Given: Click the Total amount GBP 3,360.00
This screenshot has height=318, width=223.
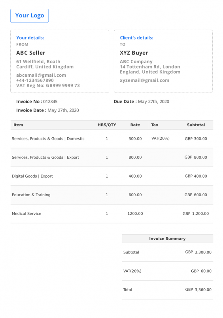Looking at the screenshot, I should pos(198,290).
